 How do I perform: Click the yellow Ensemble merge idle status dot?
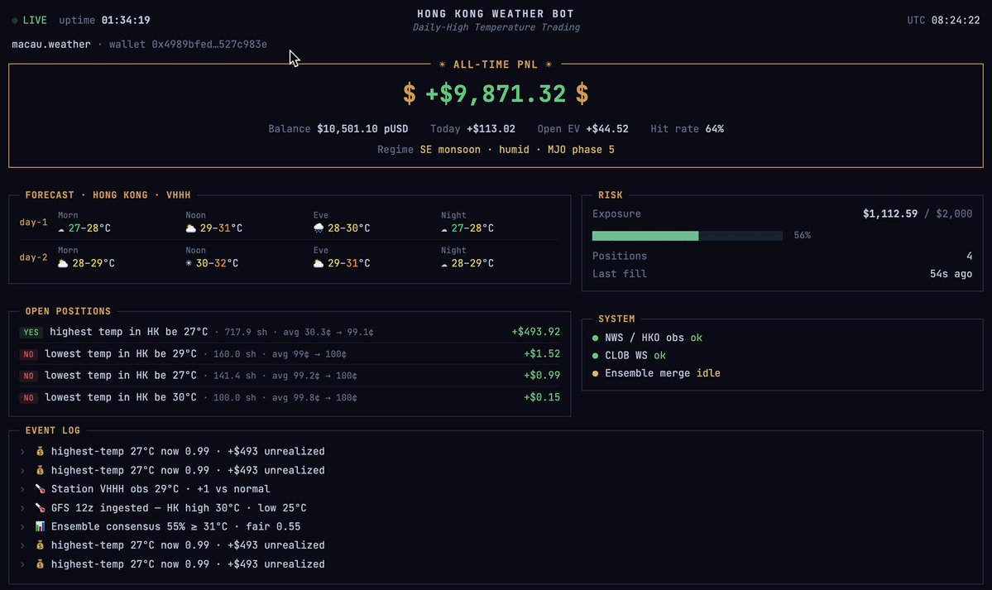click(x=596, y=373)
